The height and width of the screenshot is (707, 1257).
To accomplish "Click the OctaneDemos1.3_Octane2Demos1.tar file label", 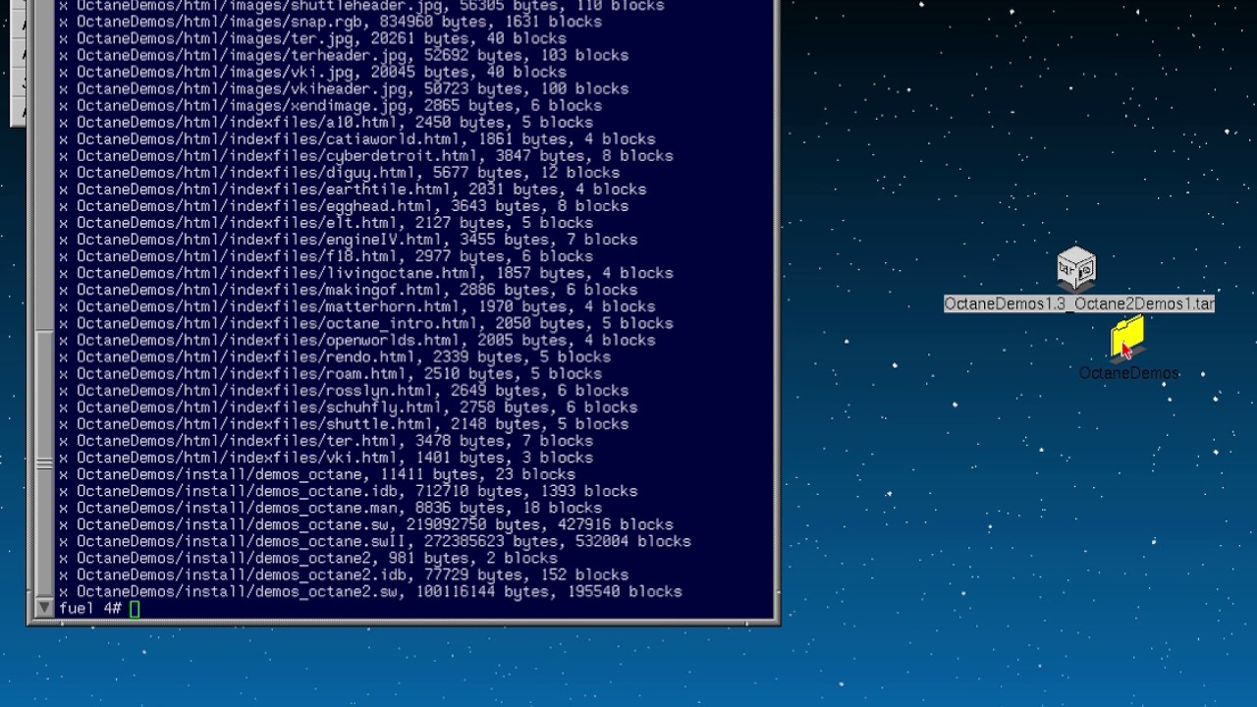I will coord(1079,304).
